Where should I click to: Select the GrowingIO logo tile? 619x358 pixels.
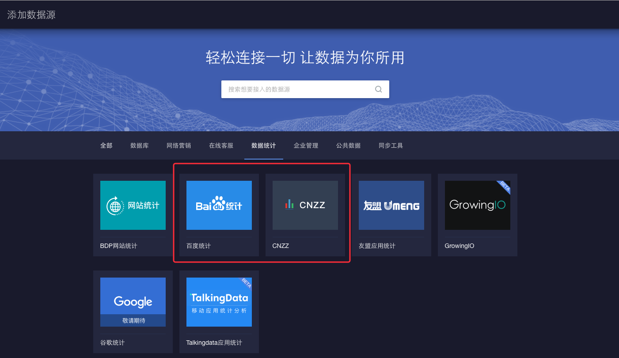(478, 205)
